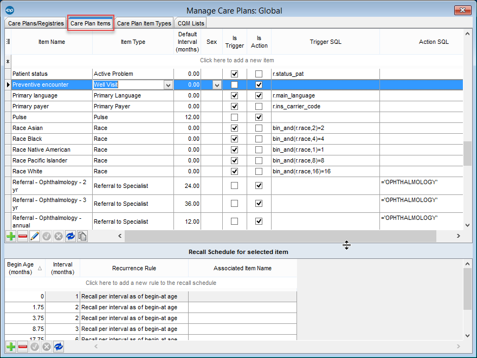The image size is (477, 358).
Task: Click the blue refresh icon under the recall schedule
Action: (x=59, y=347)
